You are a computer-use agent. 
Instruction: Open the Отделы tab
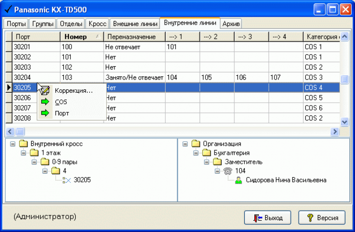coord(71,24)
